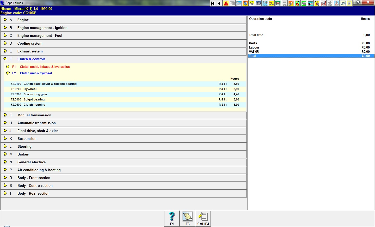Expand the General electrics section

pyautogui.click(x=123, y=162)
